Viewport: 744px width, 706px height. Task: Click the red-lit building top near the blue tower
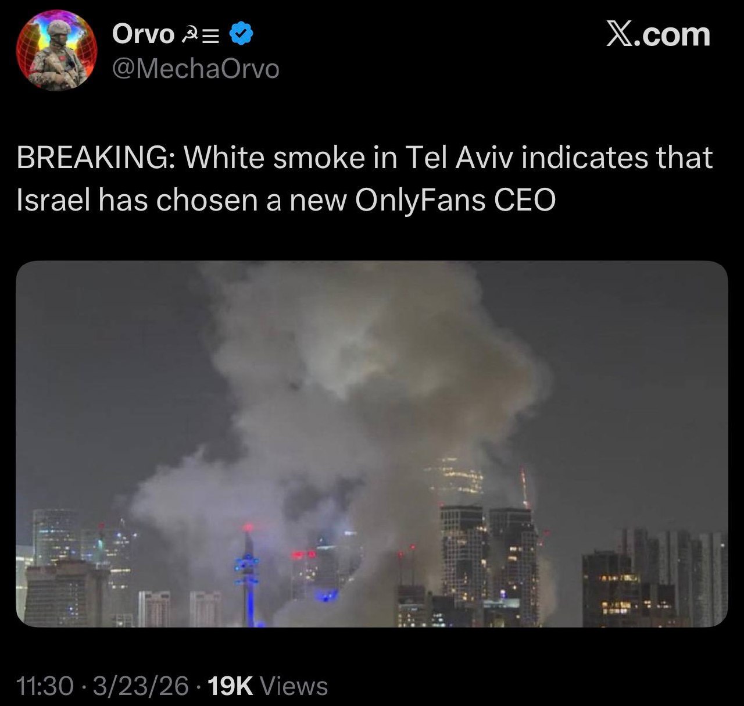305,555
